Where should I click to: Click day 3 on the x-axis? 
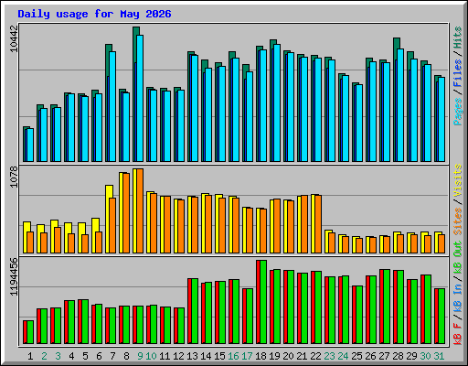point(58,356)
